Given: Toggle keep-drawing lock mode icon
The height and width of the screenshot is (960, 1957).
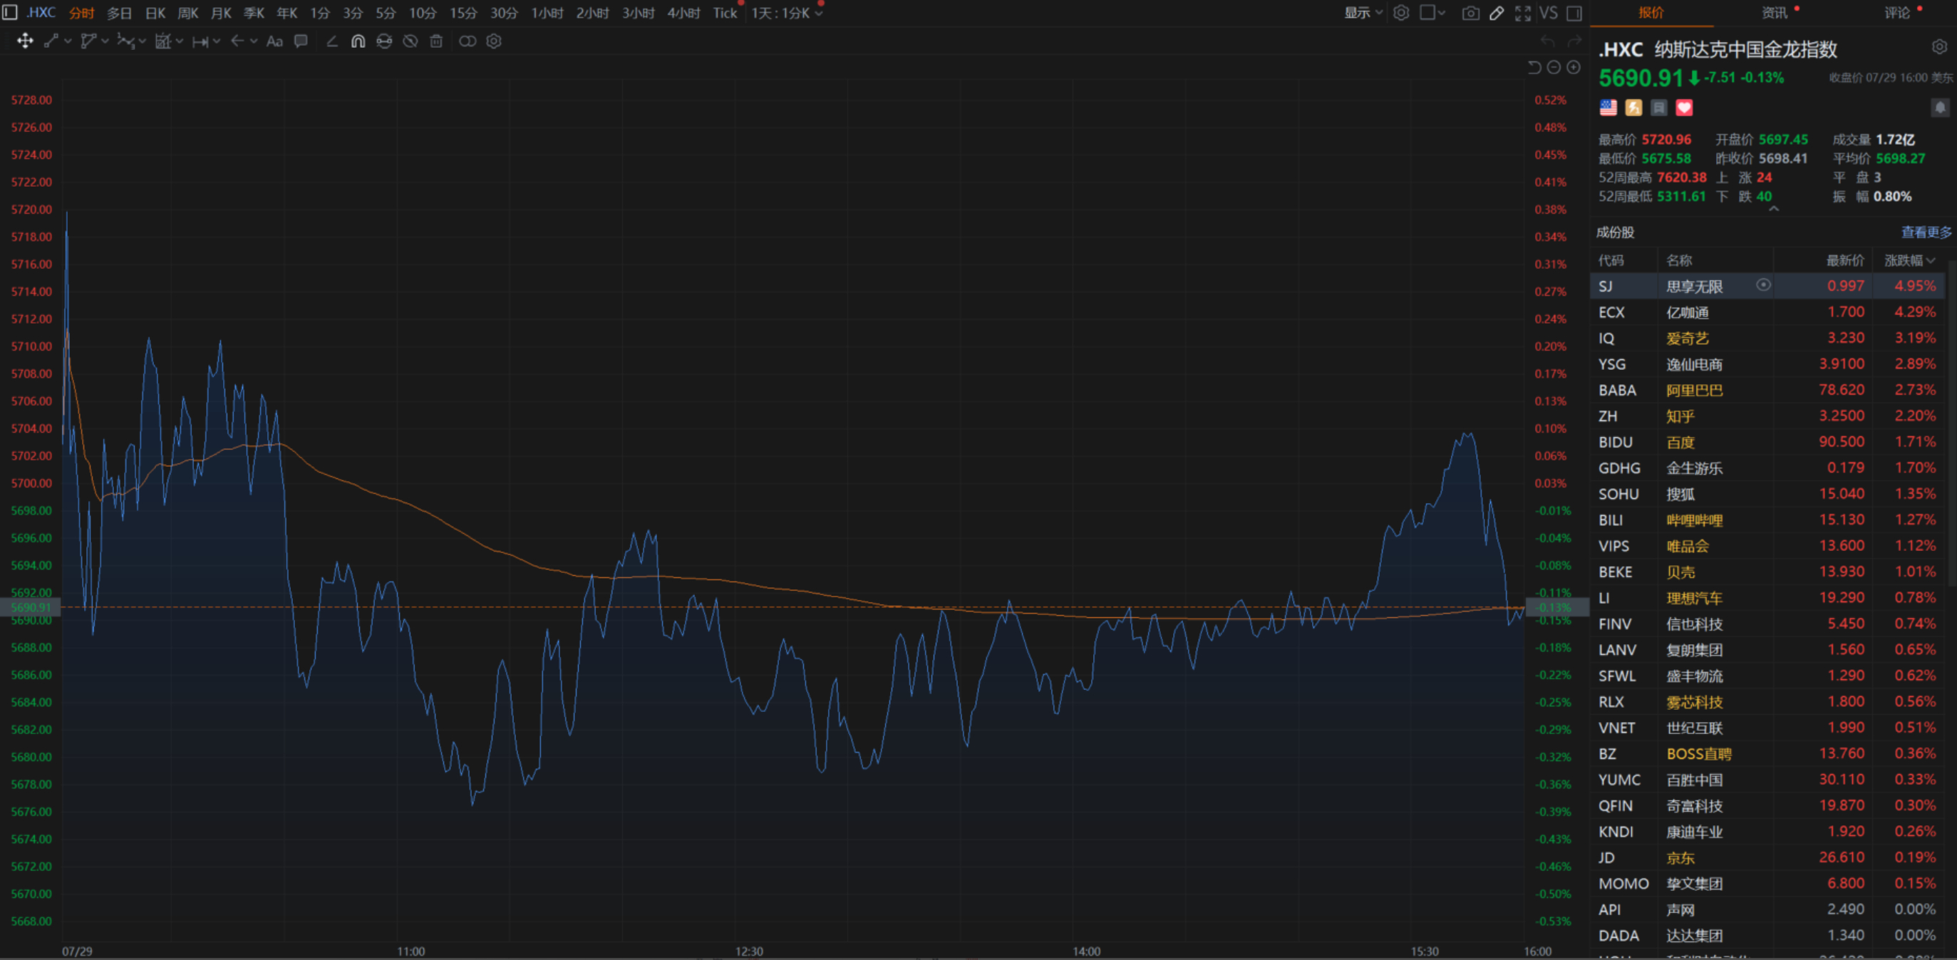Looking at the screenshot, I should click(x=384, y=41).
